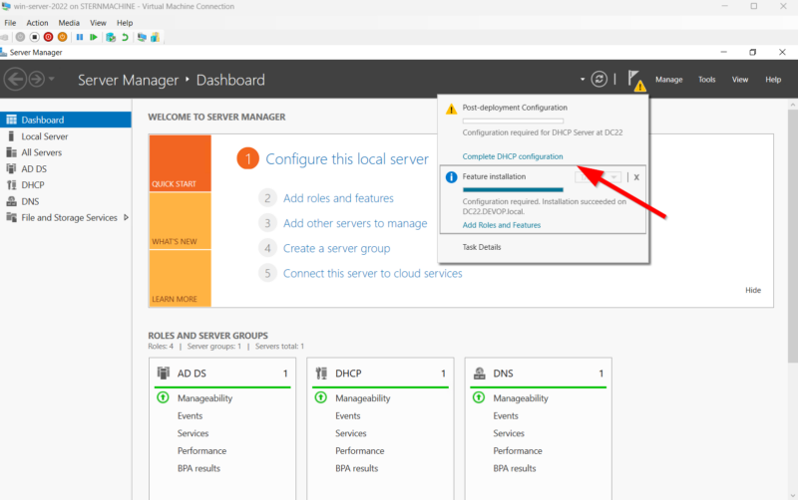Open the DHCP role tile header

point(380,373)
